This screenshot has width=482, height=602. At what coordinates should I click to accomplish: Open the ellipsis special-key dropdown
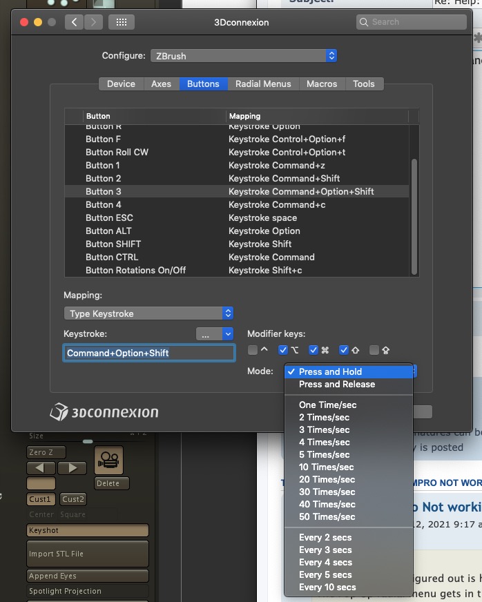tap(215, 334)
